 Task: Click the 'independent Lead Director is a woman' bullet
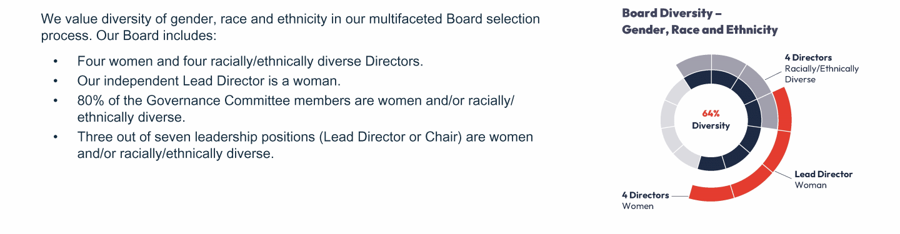tap(210, 81)
